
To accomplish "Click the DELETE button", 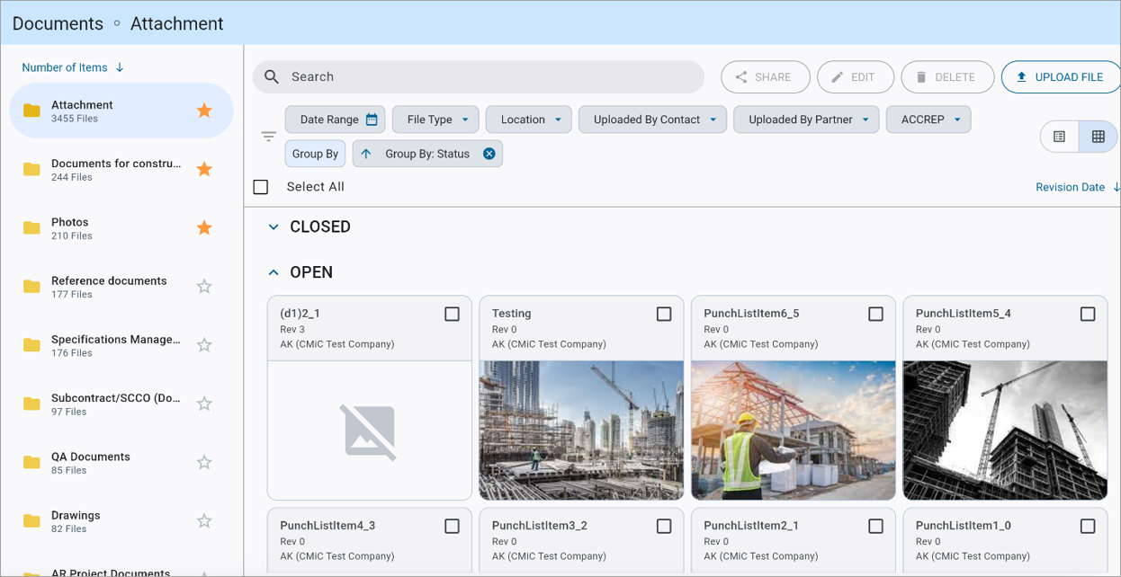I will 947,77.
